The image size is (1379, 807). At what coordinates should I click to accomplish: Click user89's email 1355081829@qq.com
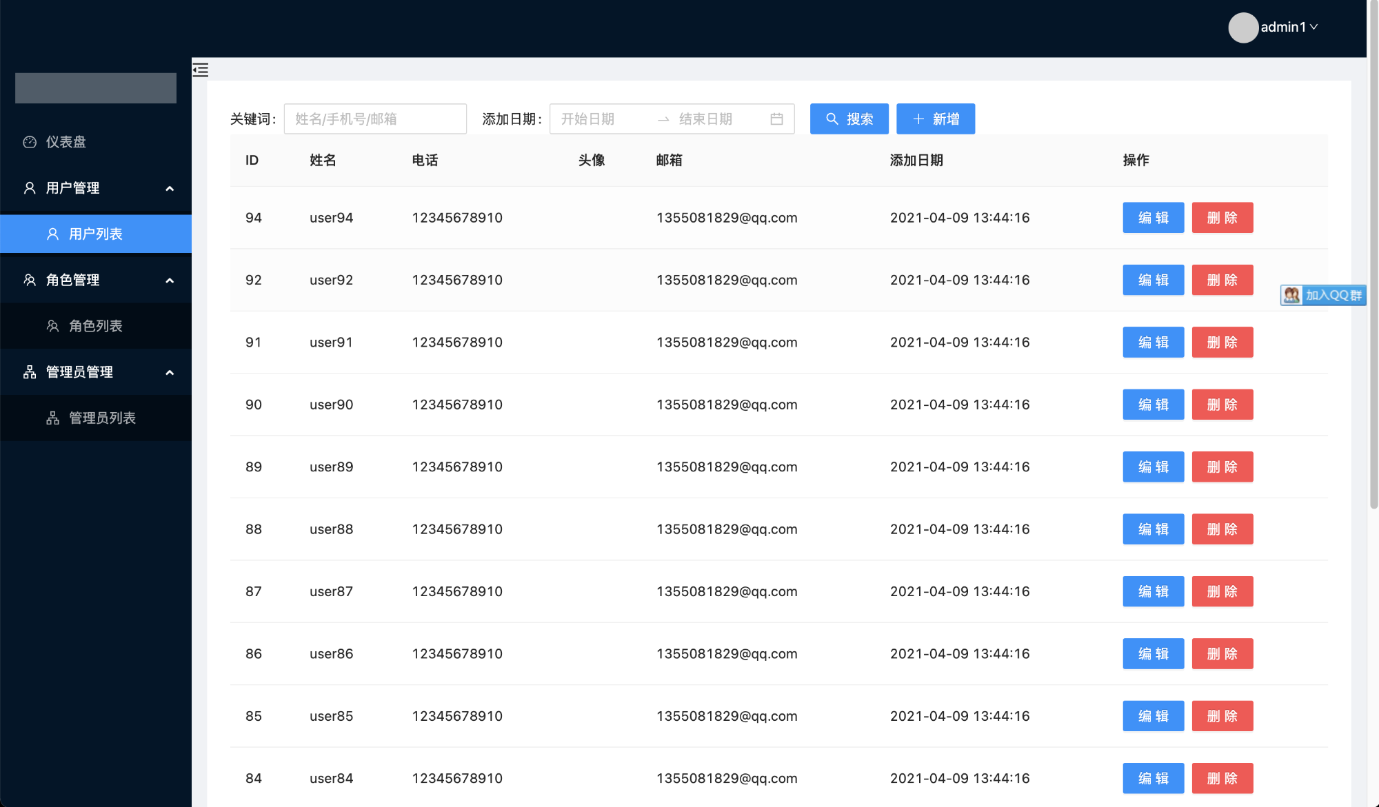pyautogui.click(x=727, y=467)
